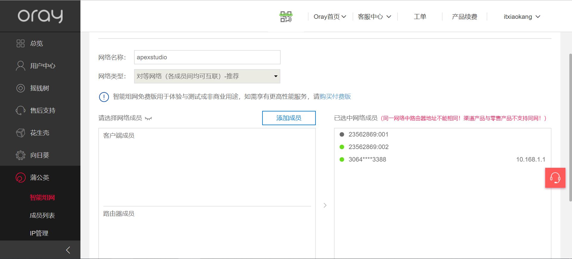Image resolution: width=572 pixels, height=259 pixels.
Task: Expand the 客服中心 dropdown
Action: (x=374, y=17)
